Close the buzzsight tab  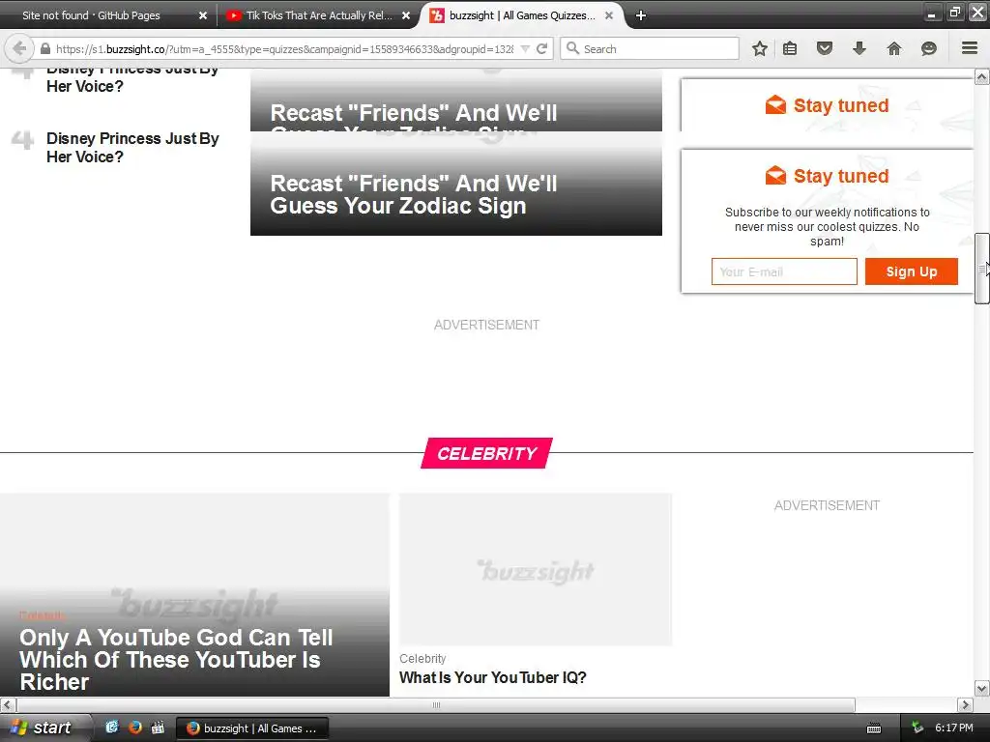tap(609, 15)
